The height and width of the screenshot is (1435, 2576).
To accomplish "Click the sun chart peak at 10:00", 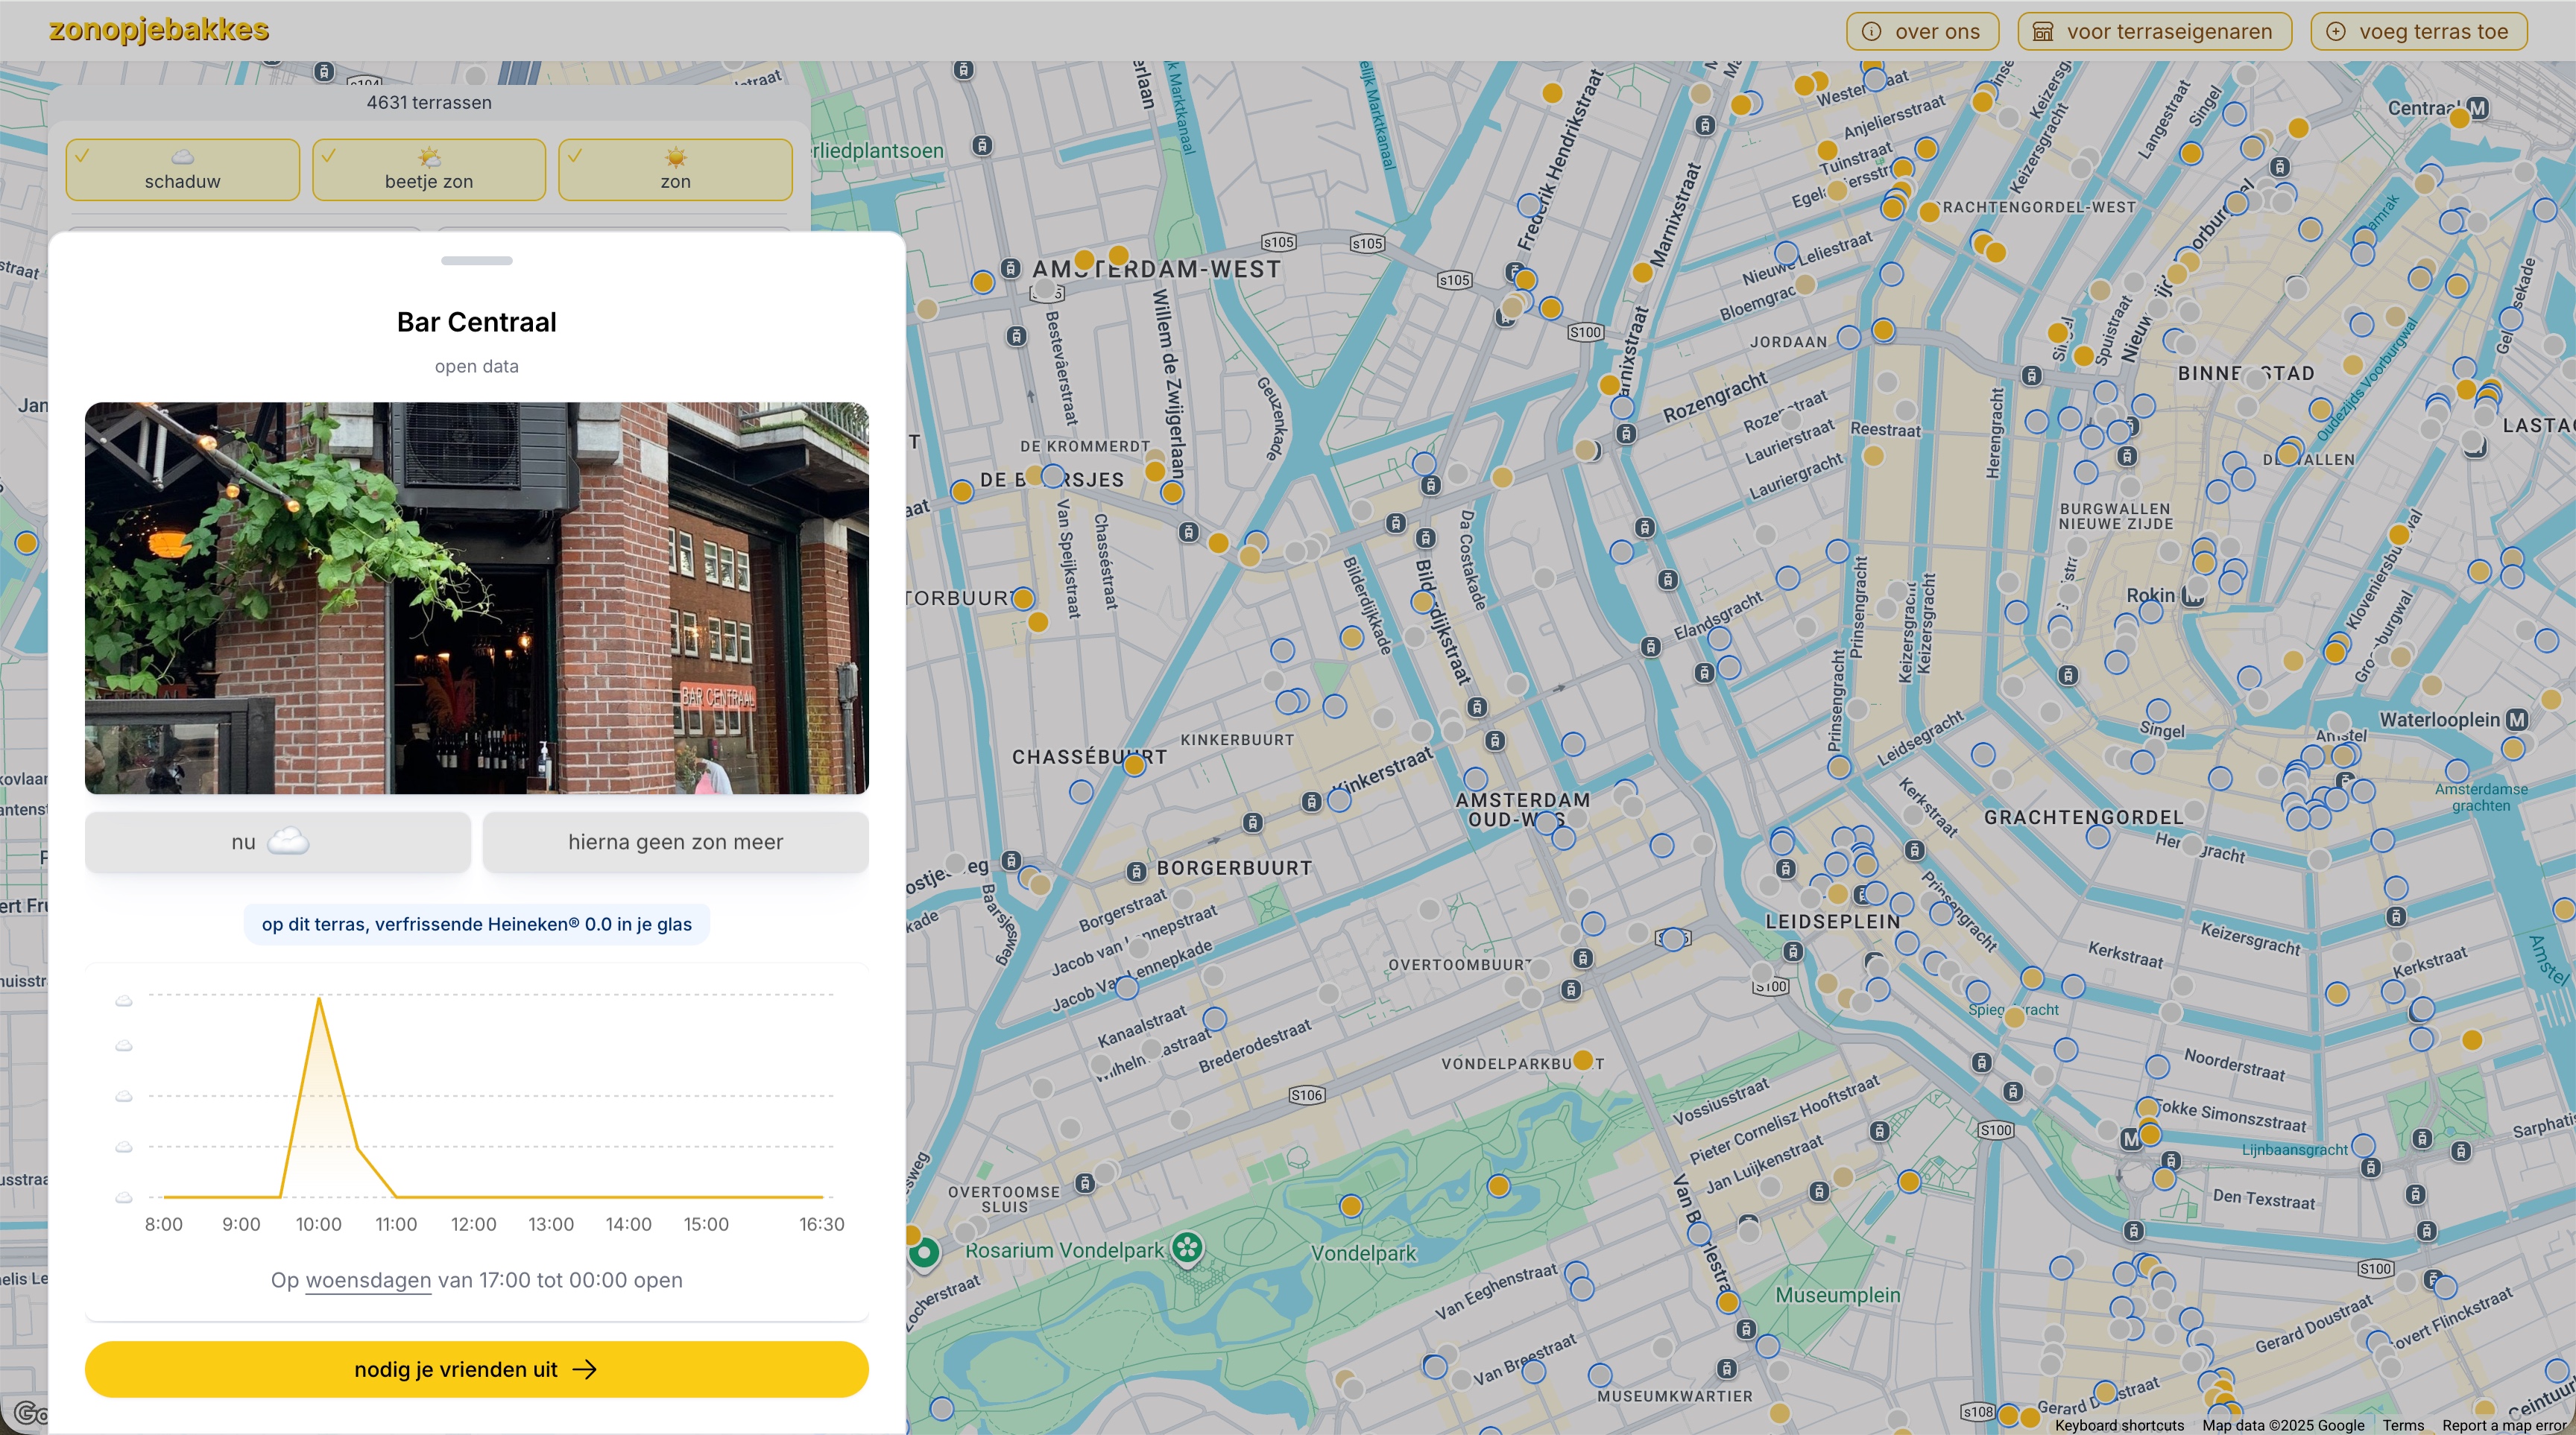I will click(x=319, y=999).
